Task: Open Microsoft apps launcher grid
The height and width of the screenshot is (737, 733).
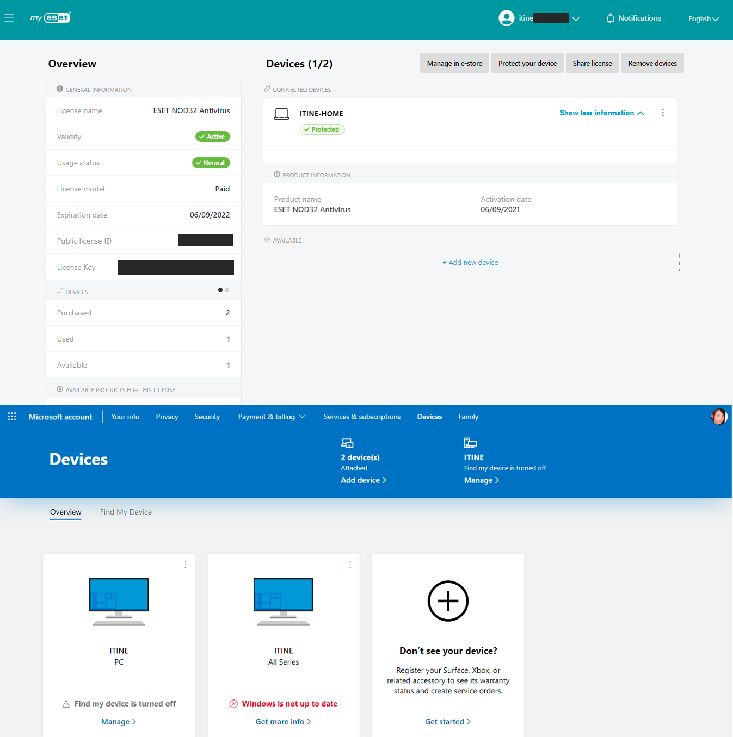Action: pos(12,417)
